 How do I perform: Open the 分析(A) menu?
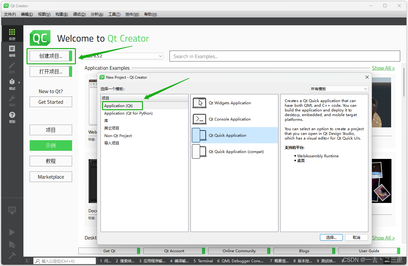click(x=97, y=14)
